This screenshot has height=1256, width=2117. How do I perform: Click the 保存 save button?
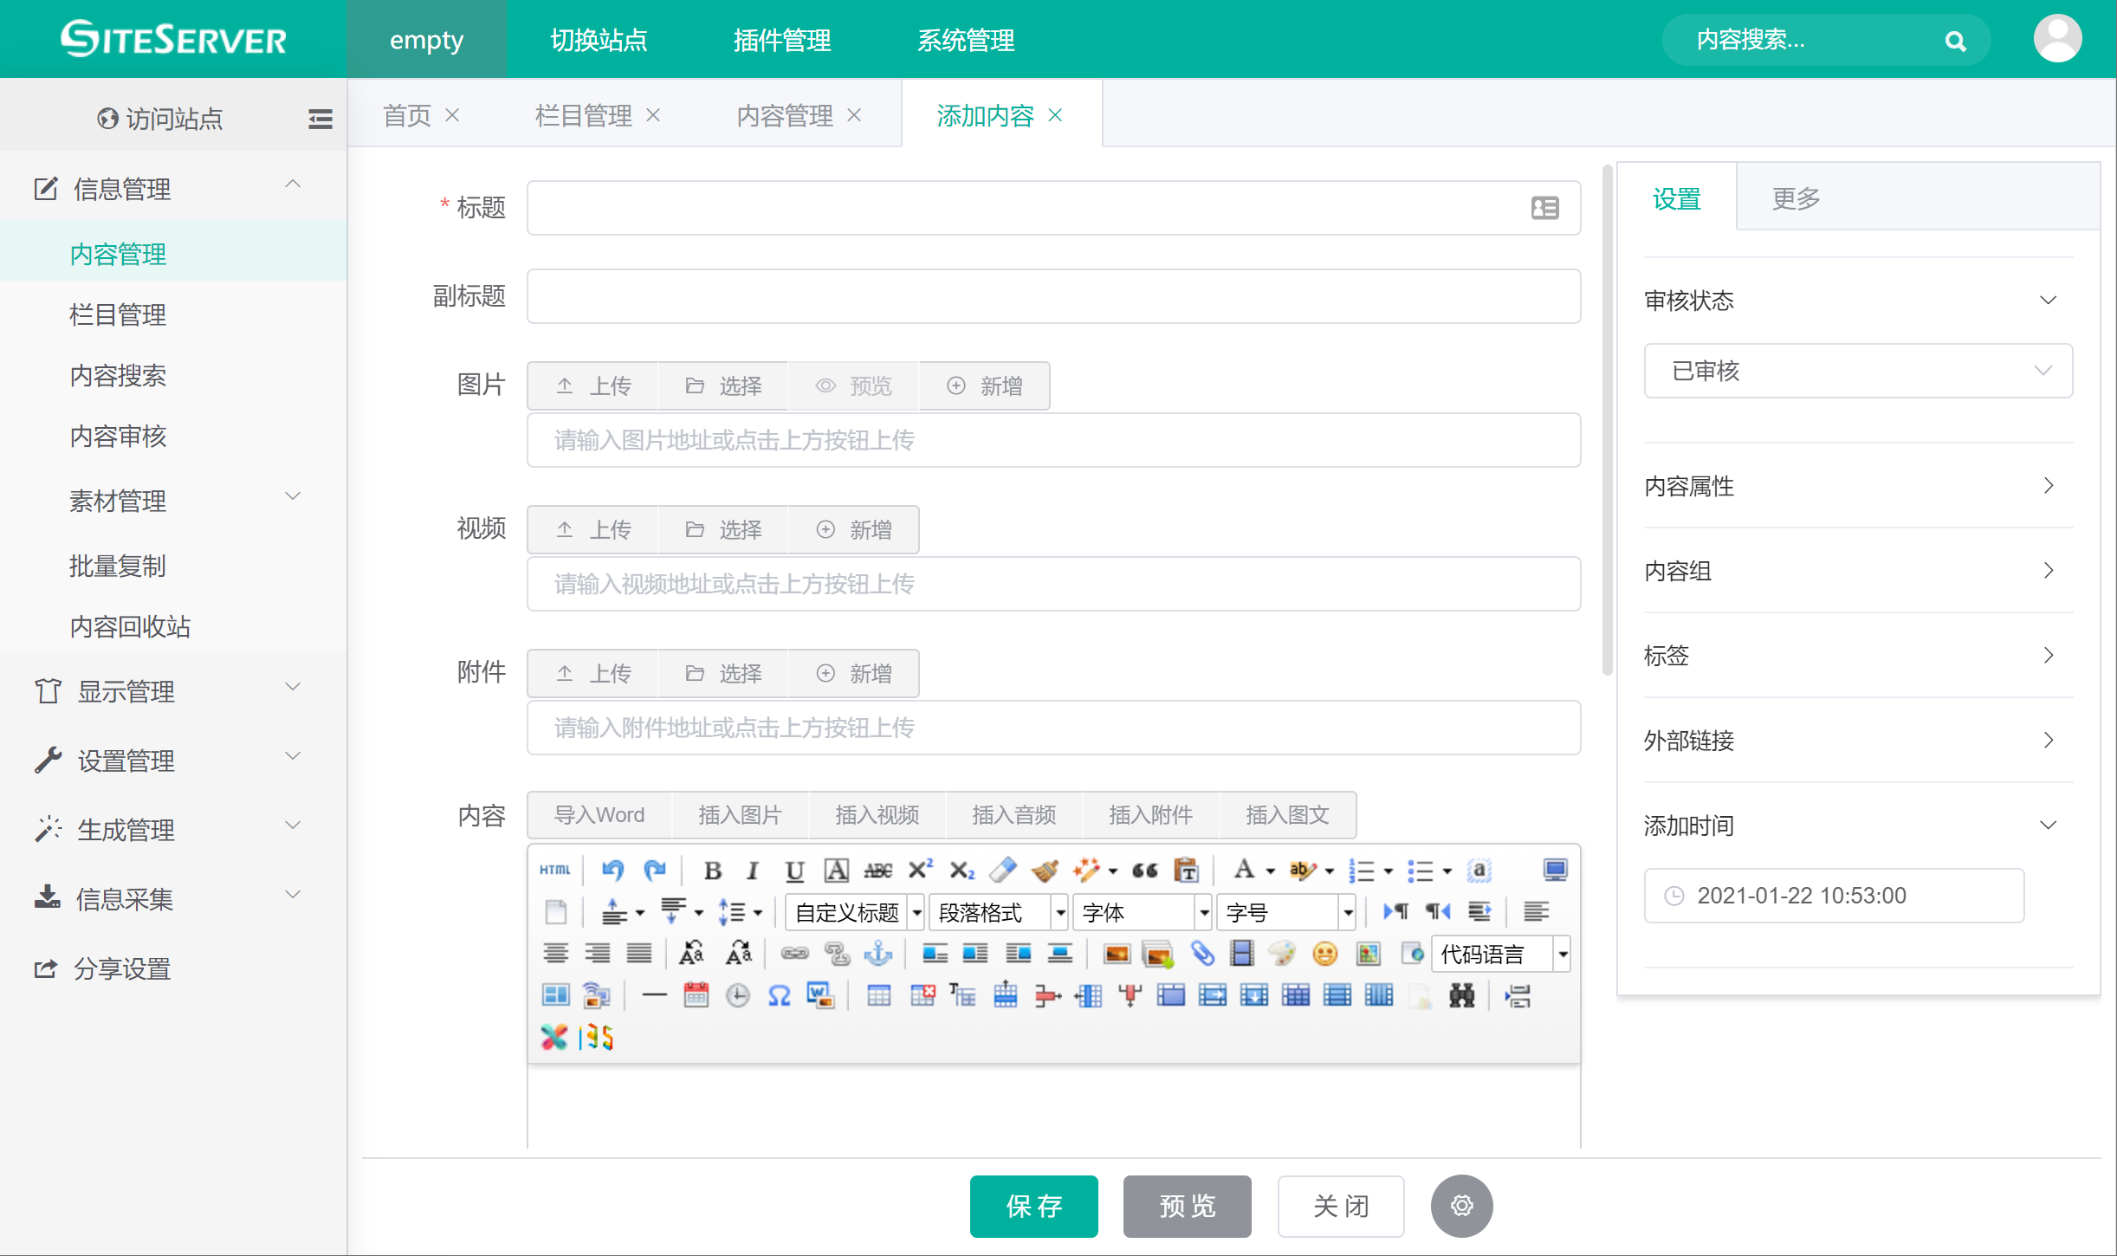click(1033, 1206)
